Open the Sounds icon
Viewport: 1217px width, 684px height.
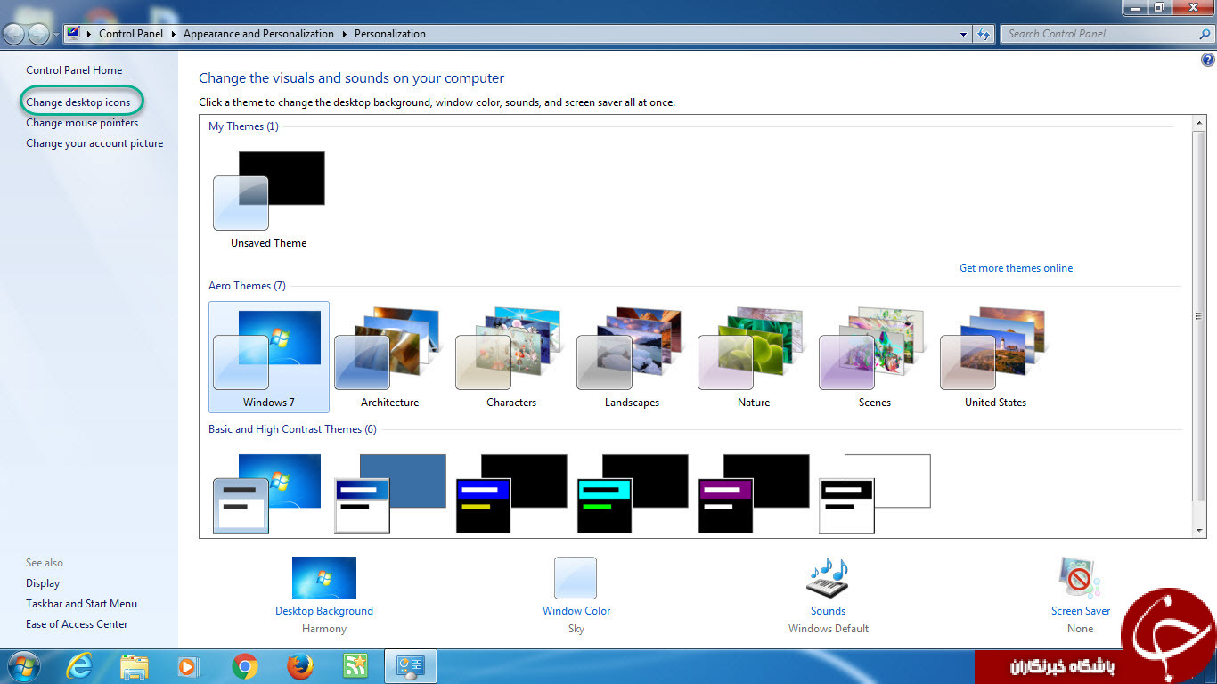(x=828, y=578)
